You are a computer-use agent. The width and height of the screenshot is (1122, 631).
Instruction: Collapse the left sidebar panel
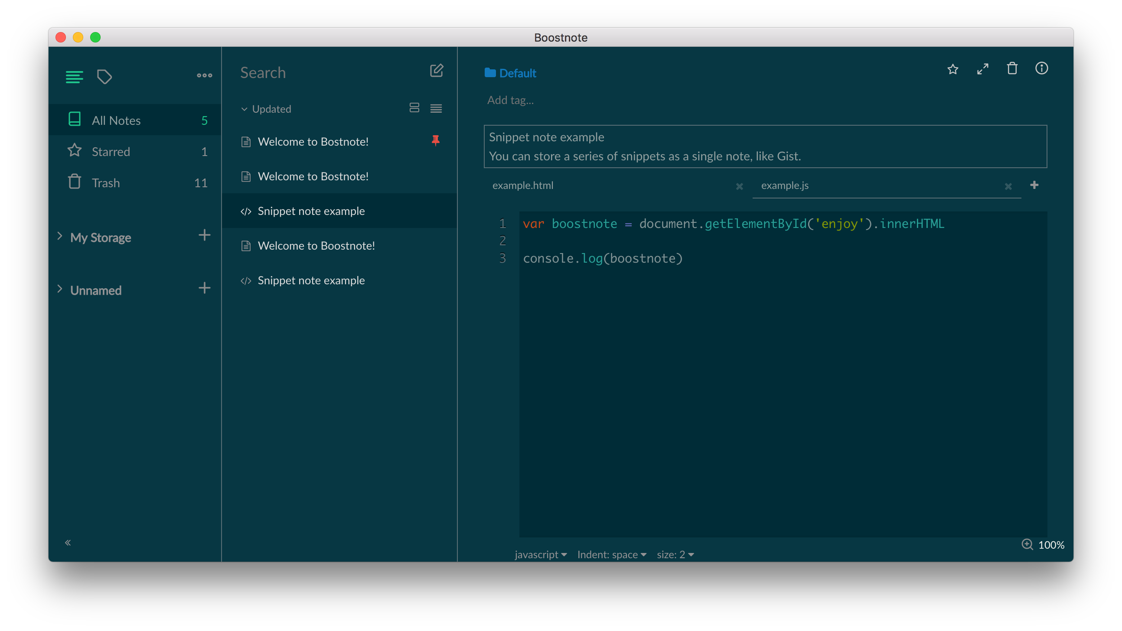click(68, 542)
